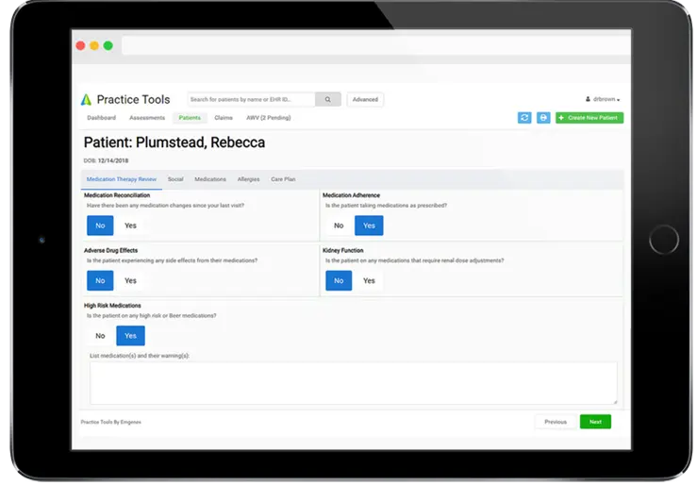Screen dimensions: 697x485
Task: Switch to the Allergies tab
Action: coord(248,179)
